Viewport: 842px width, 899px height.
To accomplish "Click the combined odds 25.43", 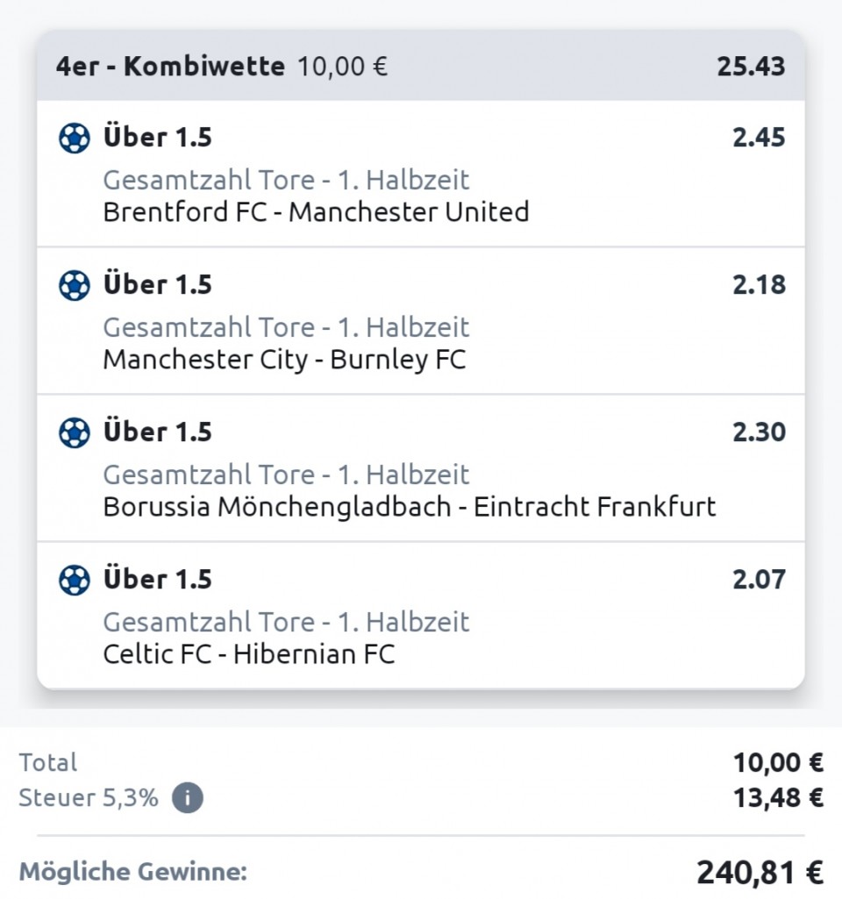I will tap(751, 67).
